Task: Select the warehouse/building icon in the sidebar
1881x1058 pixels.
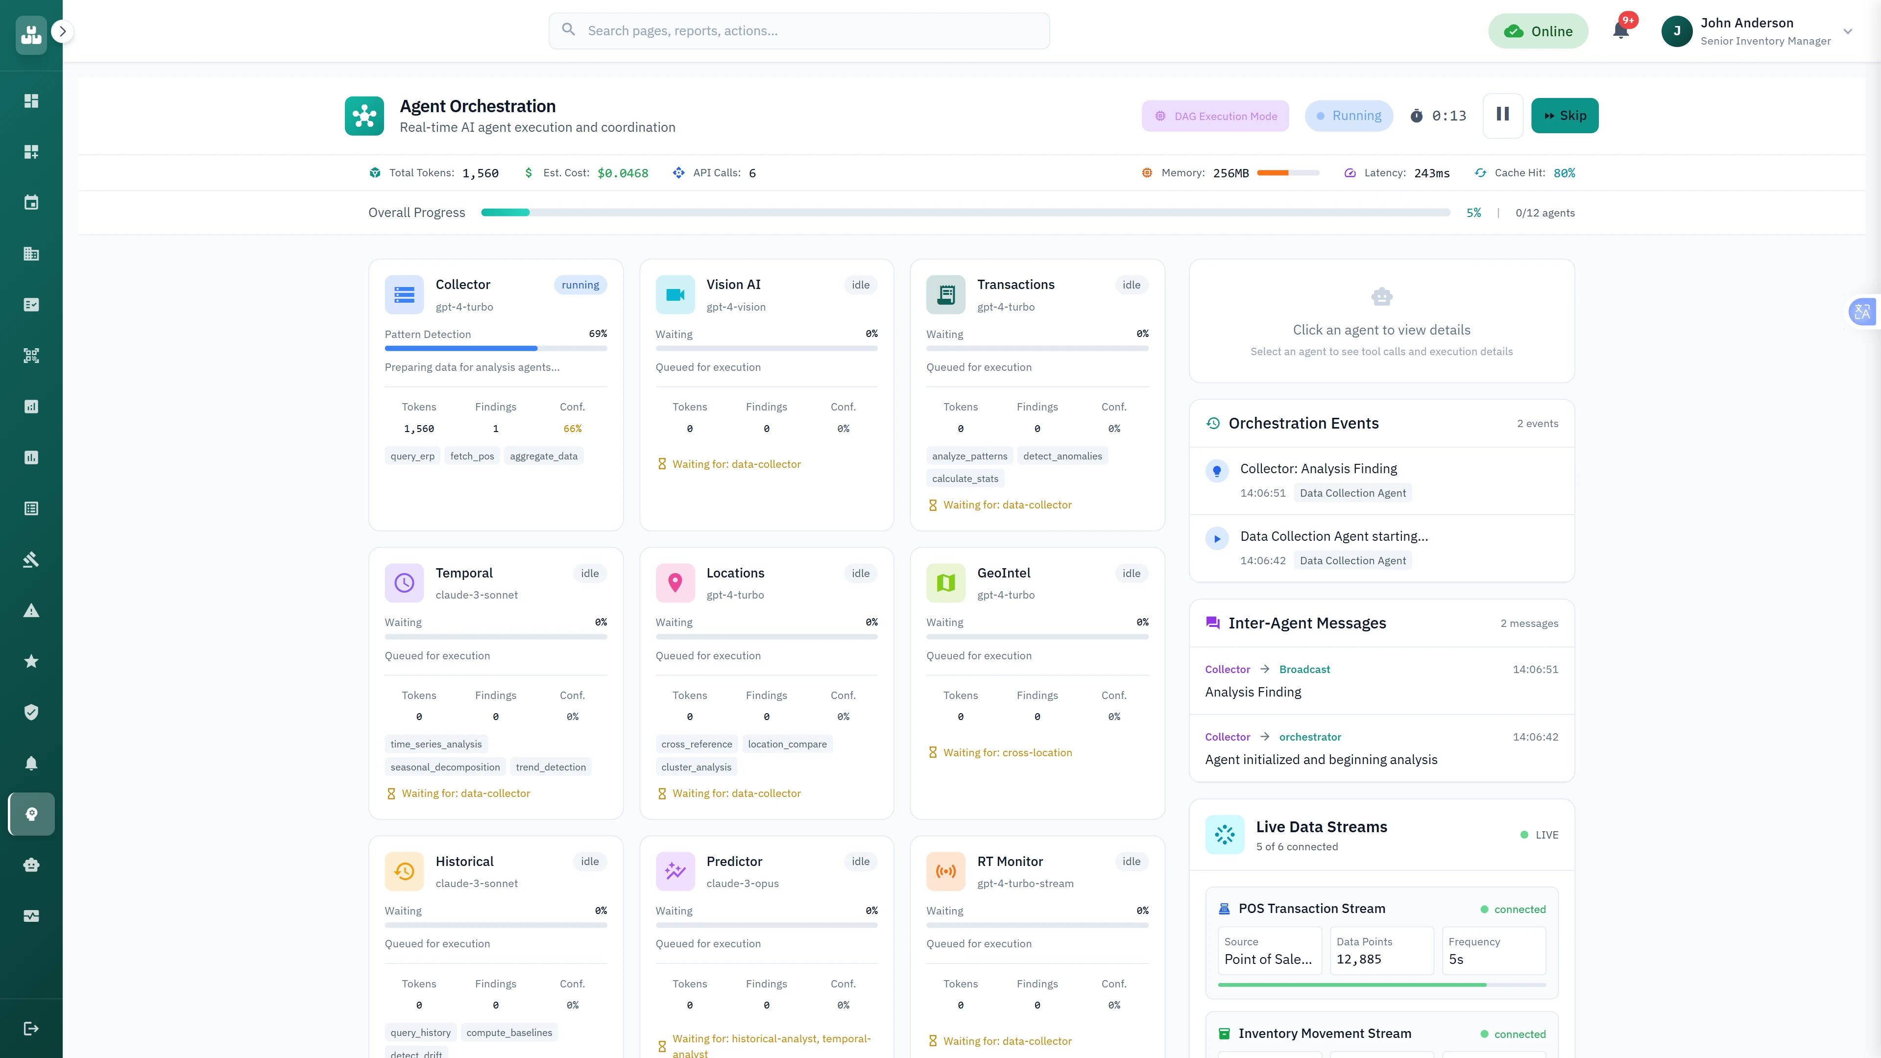Action: click(31, 253)
